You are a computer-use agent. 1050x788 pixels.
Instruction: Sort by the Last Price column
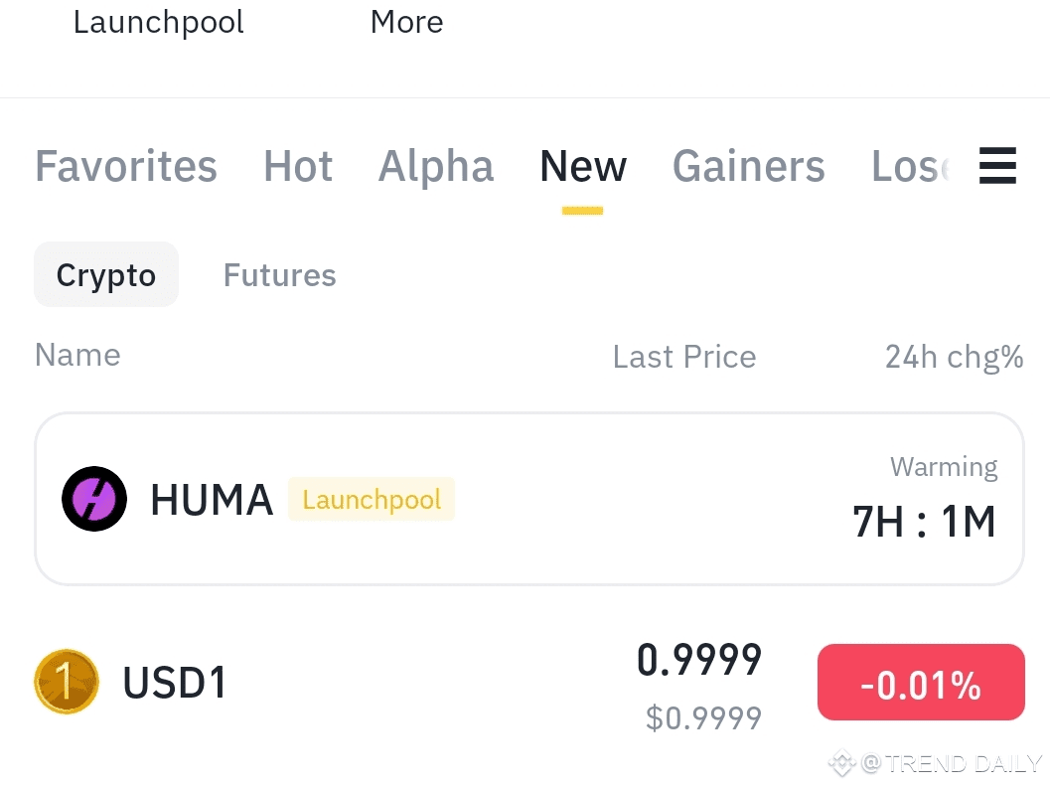tap(683, 356)
